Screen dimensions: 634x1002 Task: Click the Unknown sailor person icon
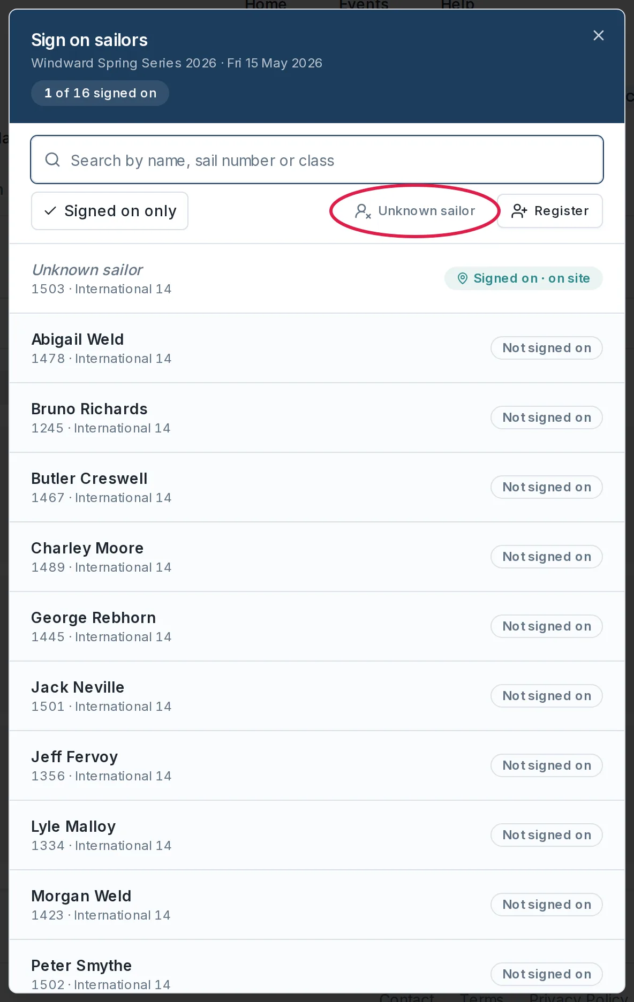click(363, 211)
